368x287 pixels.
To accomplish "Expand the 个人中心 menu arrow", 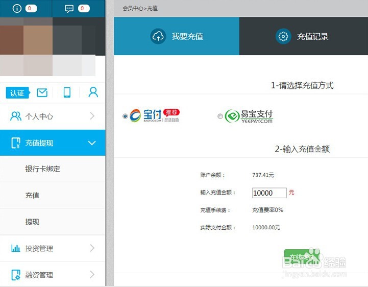I will (x=92, y=116).
